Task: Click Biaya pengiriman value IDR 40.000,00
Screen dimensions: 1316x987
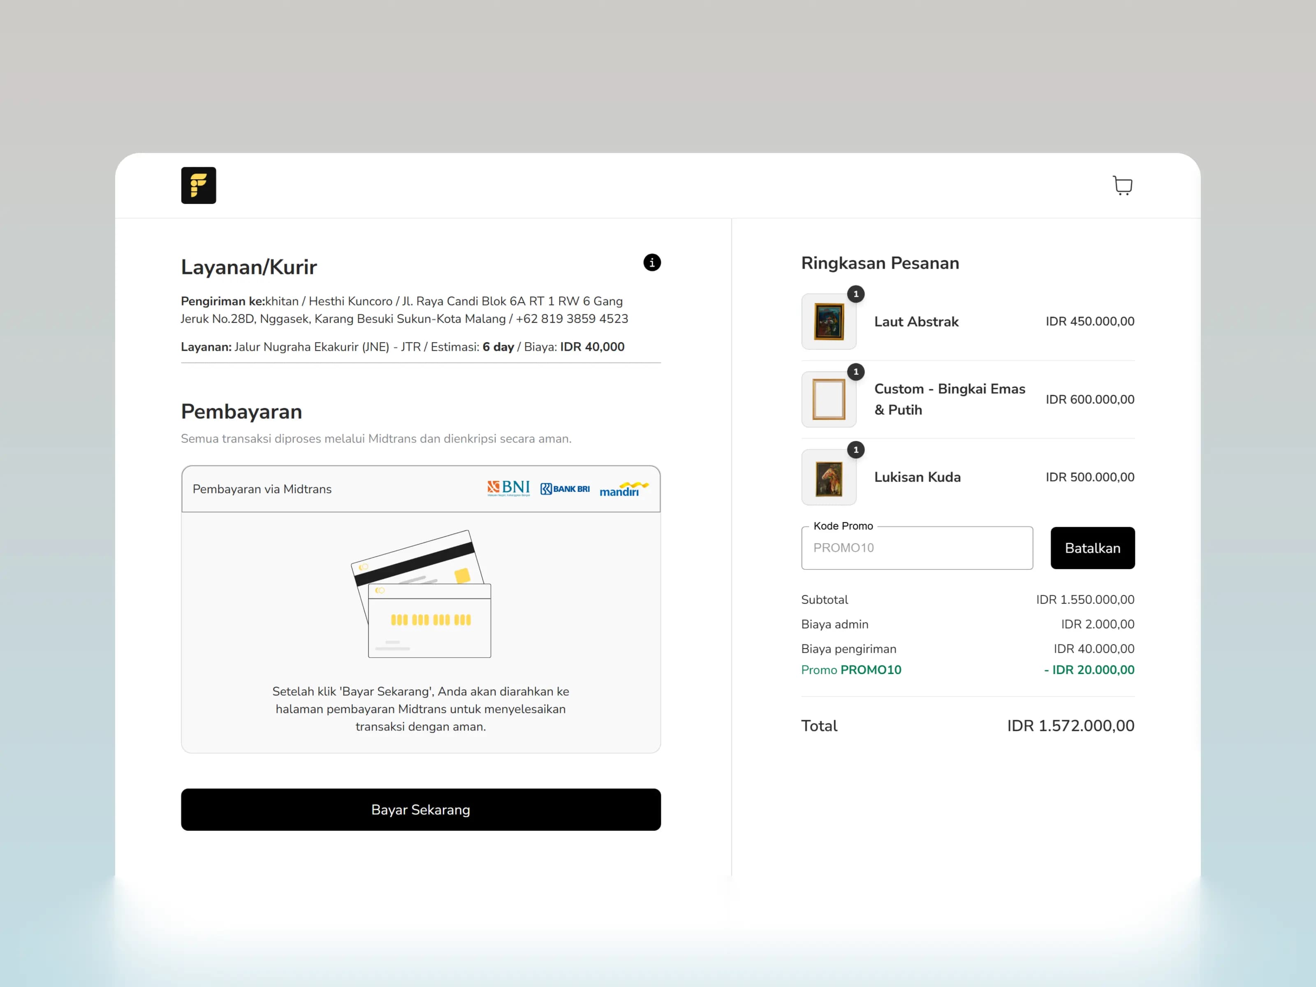Action: tap(1094, 649)
